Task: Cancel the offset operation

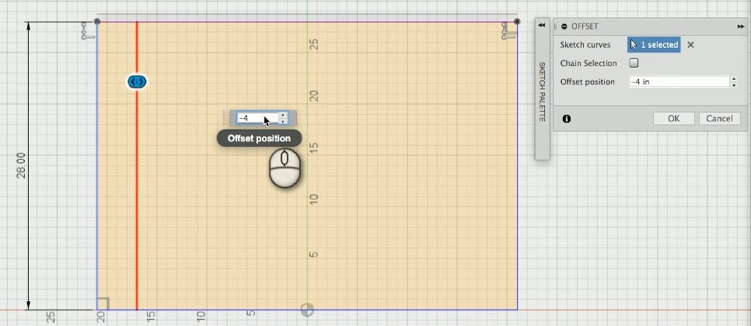Action: (x=719, y=119)
